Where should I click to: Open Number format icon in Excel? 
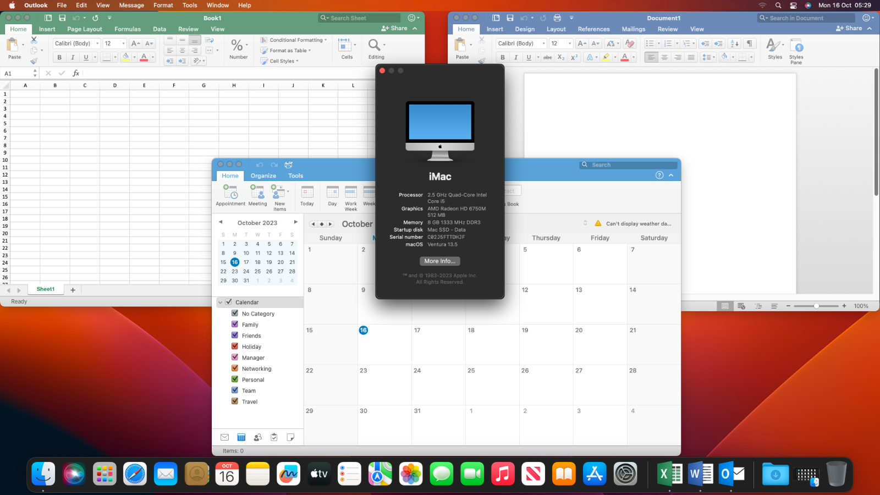click(237, 45)
